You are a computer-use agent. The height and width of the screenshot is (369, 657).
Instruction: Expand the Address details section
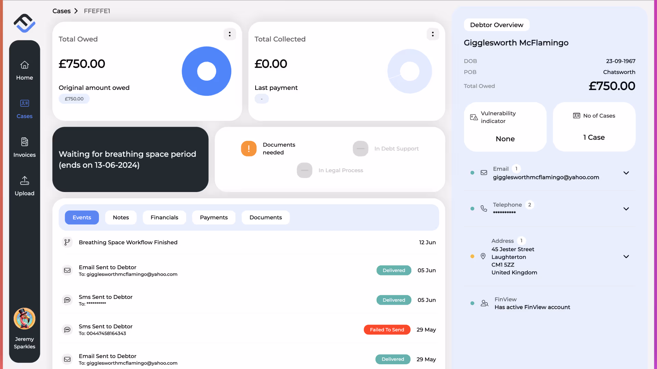tap(626, 257)
